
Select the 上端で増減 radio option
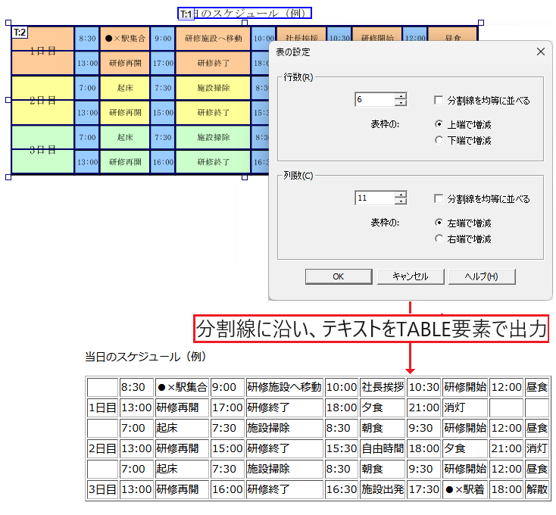(x=439, y=124)
